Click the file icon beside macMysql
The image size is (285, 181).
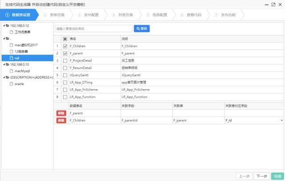point(12,71)
